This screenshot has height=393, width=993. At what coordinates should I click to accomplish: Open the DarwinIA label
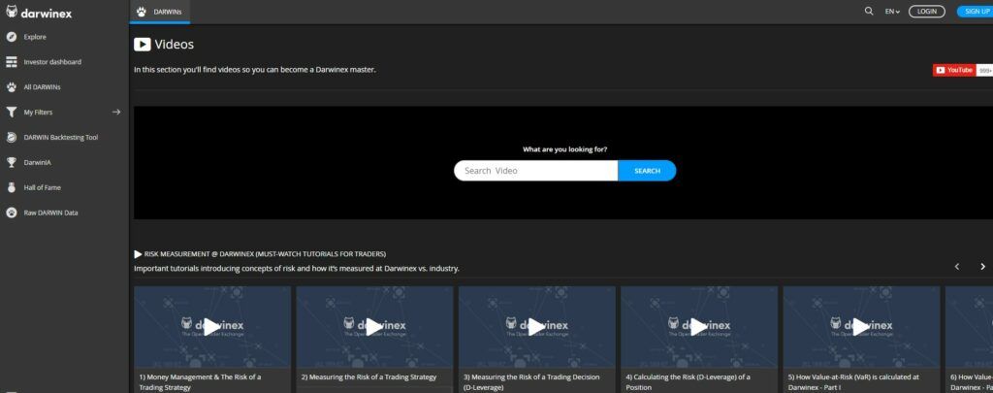(x=38, y=163)
